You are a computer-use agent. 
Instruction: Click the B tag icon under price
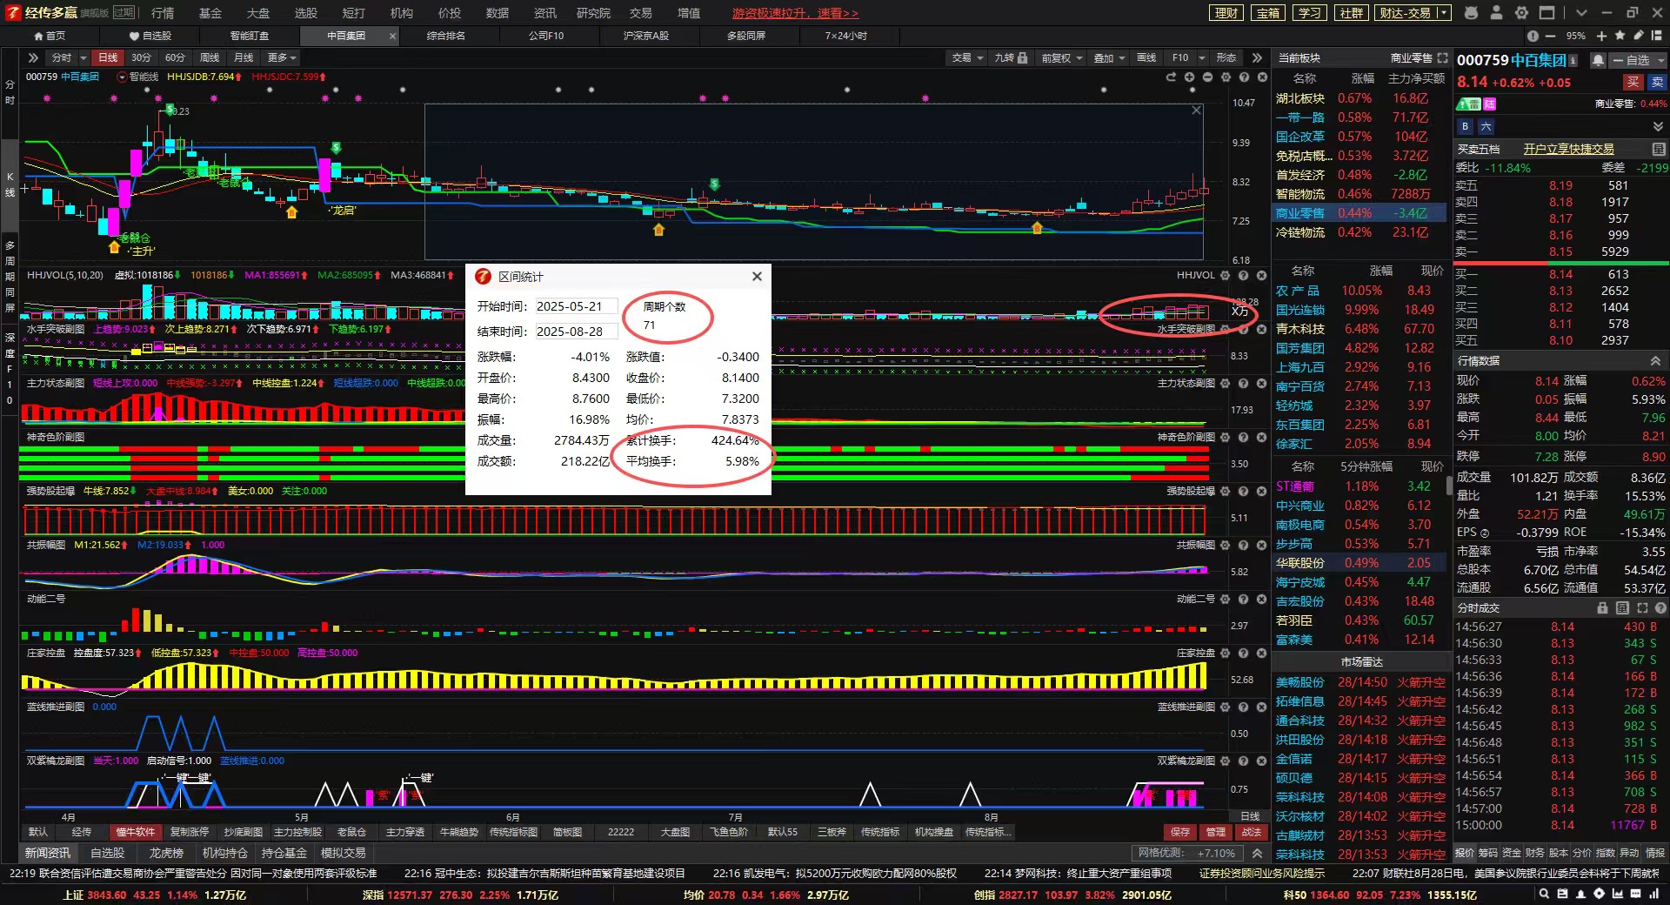click(1466, 126)
